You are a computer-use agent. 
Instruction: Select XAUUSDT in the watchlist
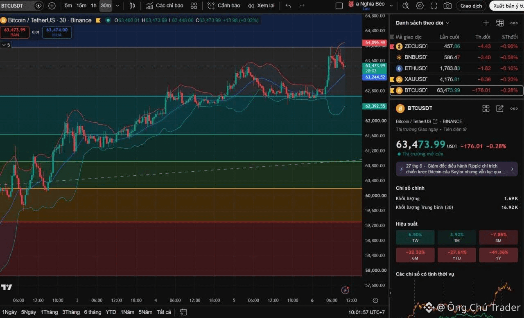coord(456,79)
